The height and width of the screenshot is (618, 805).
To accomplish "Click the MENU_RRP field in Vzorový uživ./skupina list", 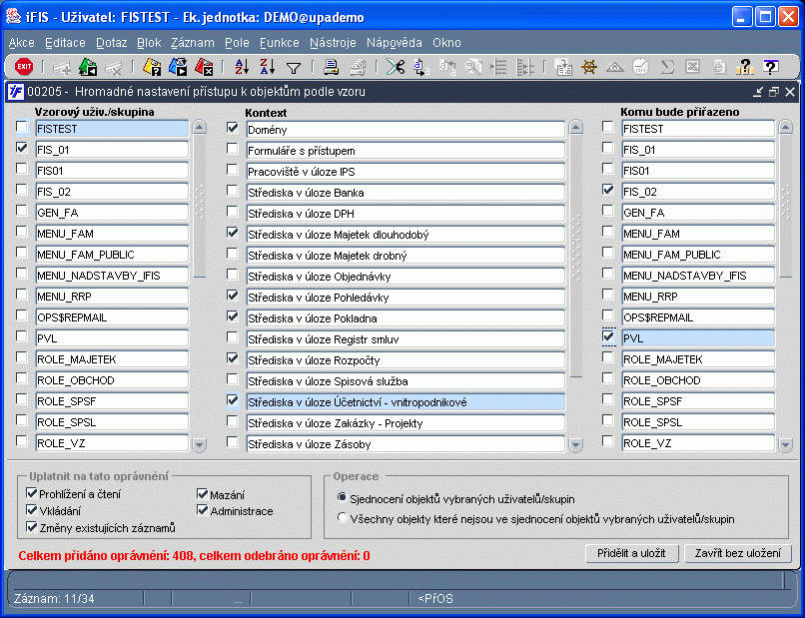I will 112,297.
